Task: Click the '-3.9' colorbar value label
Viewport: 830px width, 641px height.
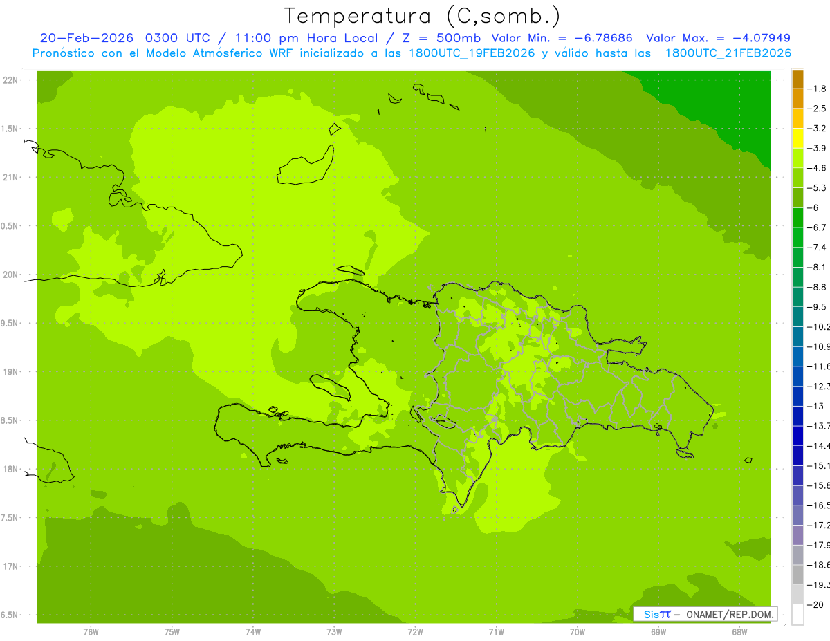Action: click(x=817, y=148)
